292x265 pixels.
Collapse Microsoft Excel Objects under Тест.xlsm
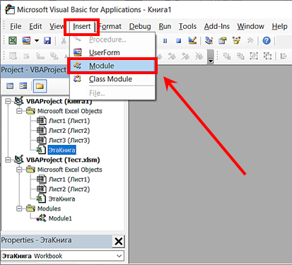pyautogui.click(x=19, y=170)
